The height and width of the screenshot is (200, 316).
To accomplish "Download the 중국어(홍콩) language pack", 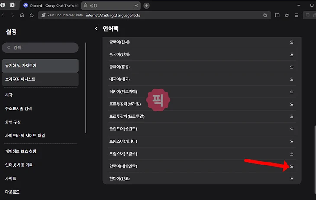I will tap(292, 67).
